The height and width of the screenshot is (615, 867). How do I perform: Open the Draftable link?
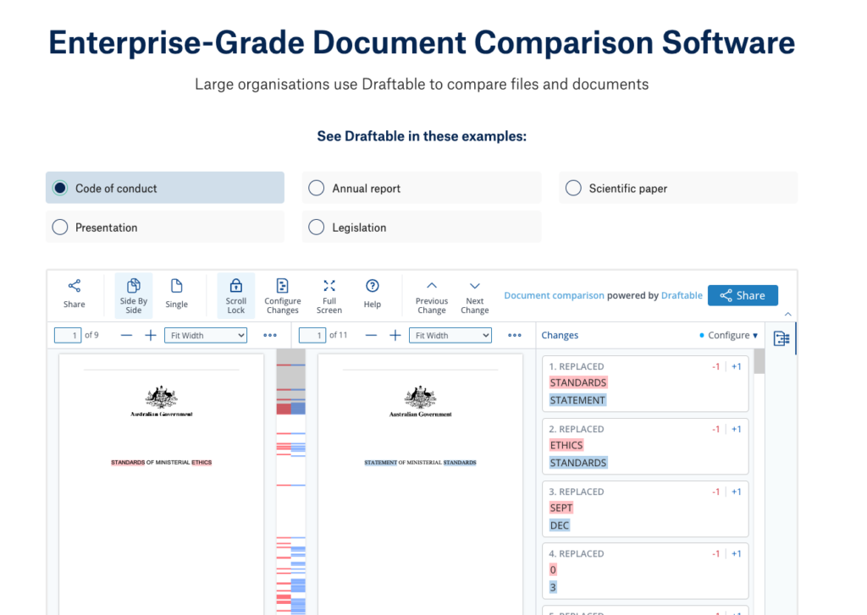pyautogui.click(x=682, y=295)
